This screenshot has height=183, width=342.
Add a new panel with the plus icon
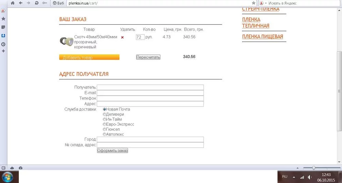(x=3, y=51)
